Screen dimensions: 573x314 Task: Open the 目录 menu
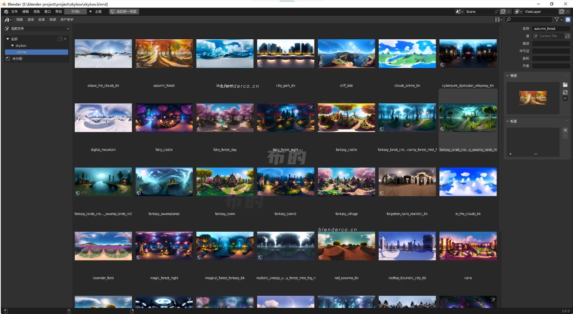pos(42,19)
